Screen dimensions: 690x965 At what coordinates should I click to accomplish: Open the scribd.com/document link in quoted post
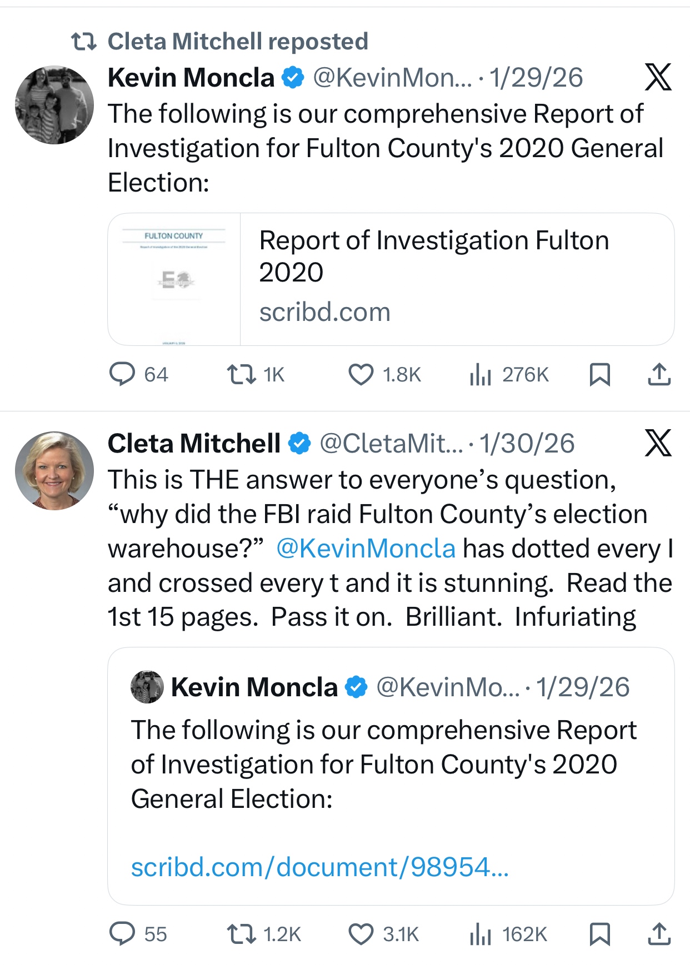click(x=319, y=867)
